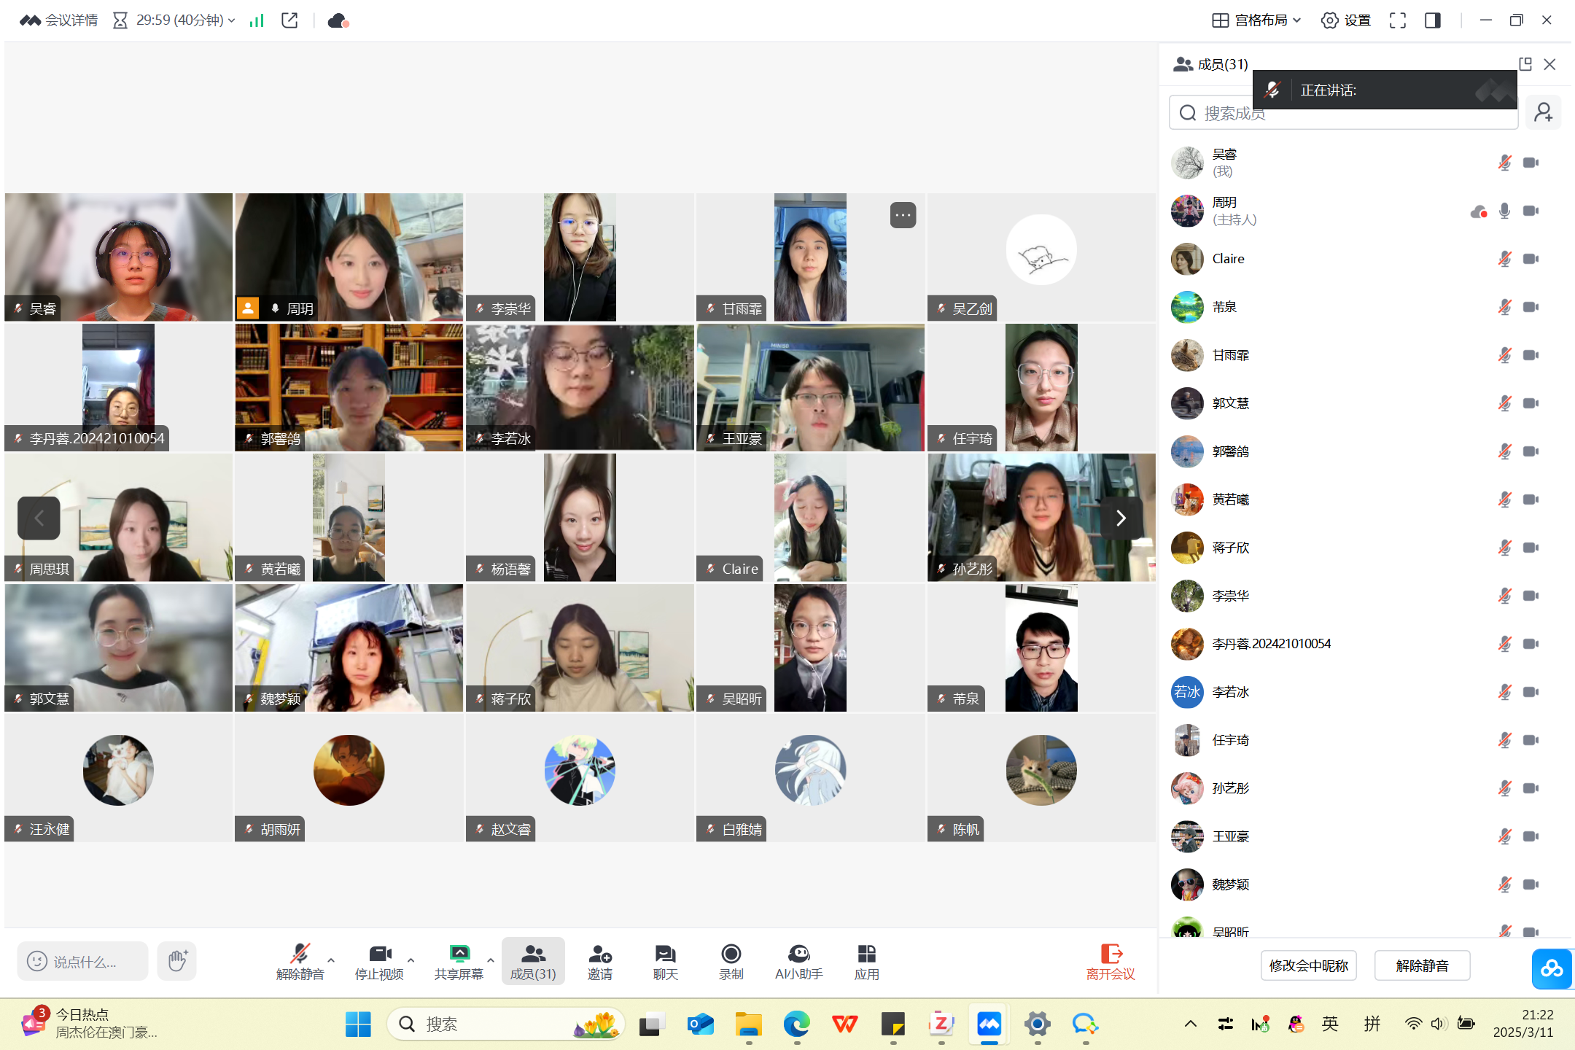
Task: Click the share meeting link icon
Action: click(x=289, y=20)
